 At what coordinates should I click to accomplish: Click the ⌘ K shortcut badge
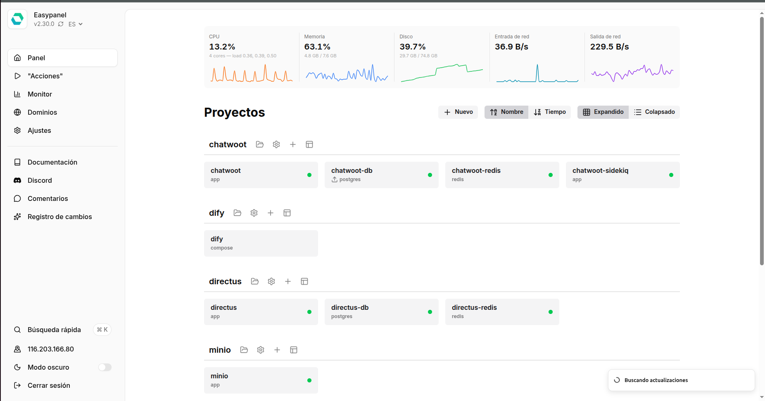click(x=102, y=330)
